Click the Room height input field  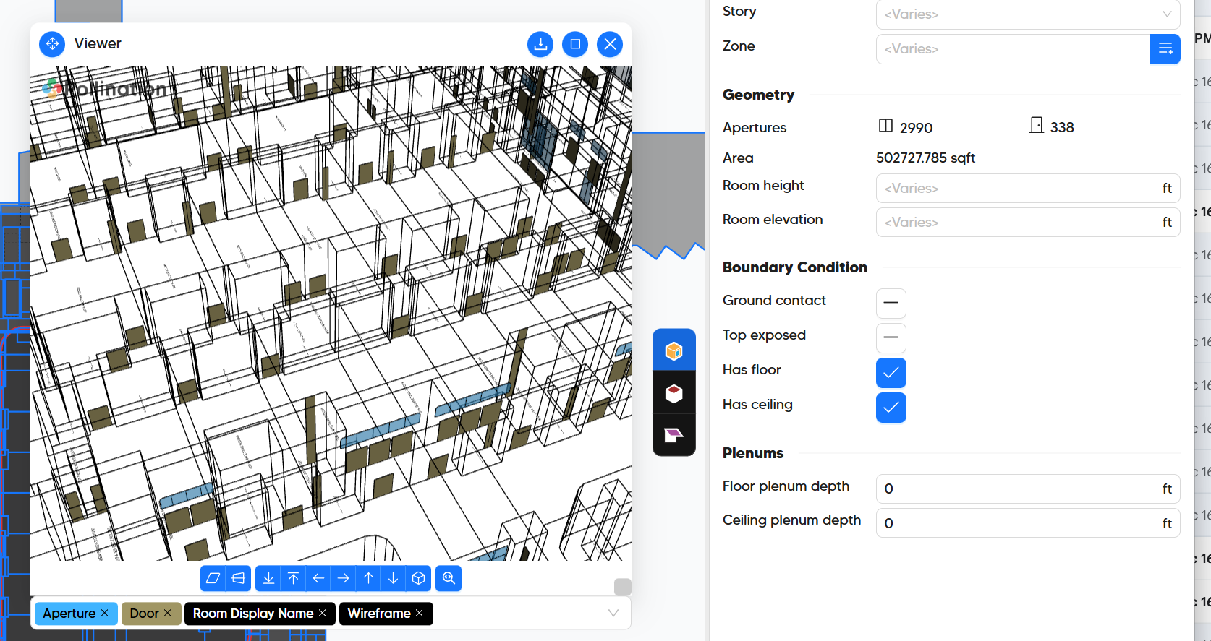[x=1016, y=189]
